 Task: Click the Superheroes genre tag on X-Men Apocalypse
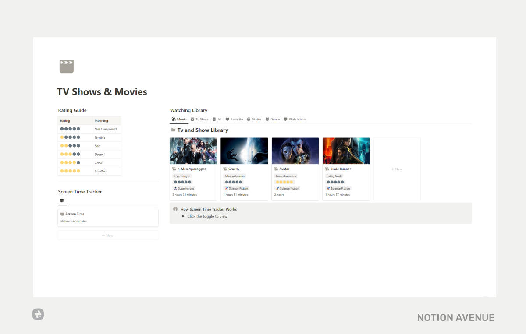[x=184, y=188]
